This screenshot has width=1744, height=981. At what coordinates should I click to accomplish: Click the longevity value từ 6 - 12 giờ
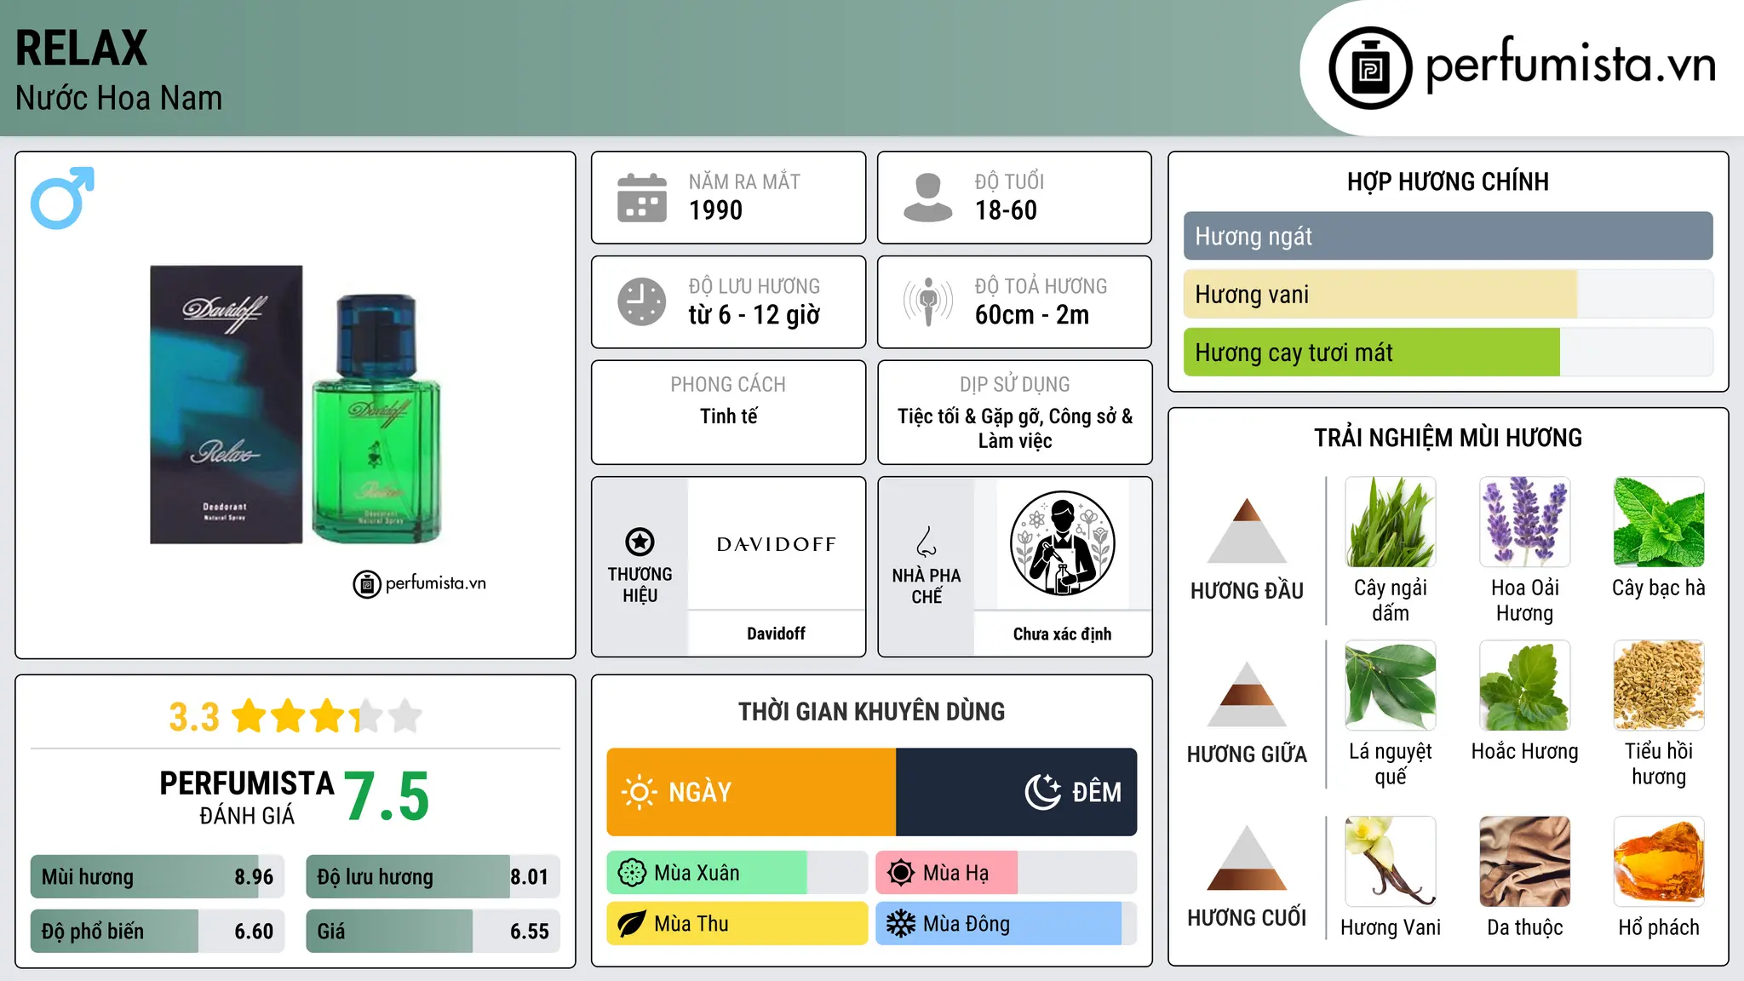754,315
